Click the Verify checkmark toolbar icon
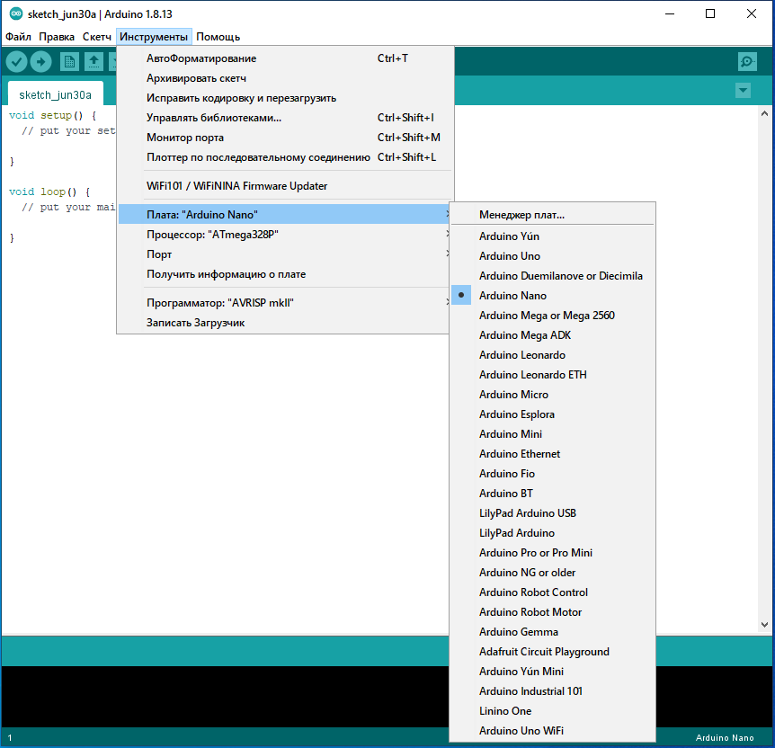The width and height of the screenshot is (775, 748). pyautogui.click(x=17, y=61)
